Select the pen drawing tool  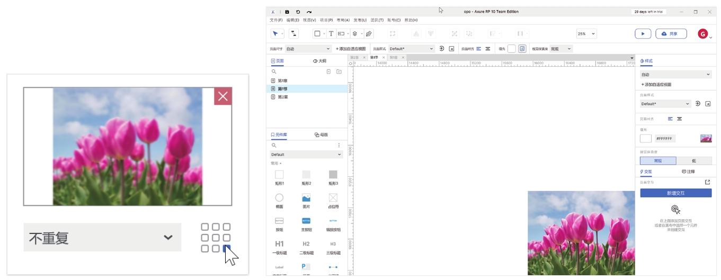pos(369,33)
